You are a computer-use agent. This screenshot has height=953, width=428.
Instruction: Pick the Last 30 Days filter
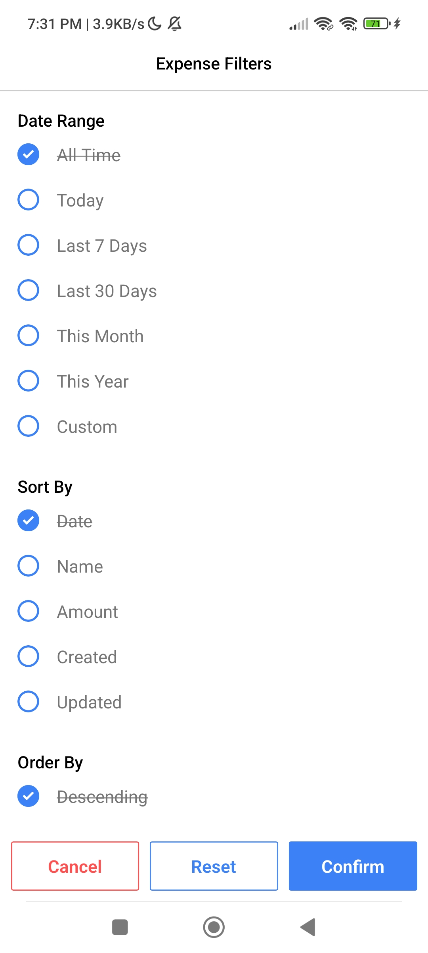pyautogui.click(x=29, y=290)
